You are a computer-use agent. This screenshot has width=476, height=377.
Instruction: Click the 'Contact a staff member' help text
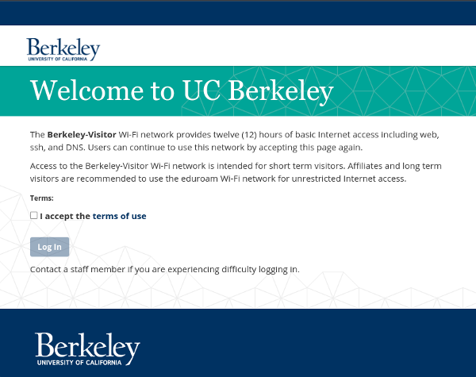(x=164, y=270)
